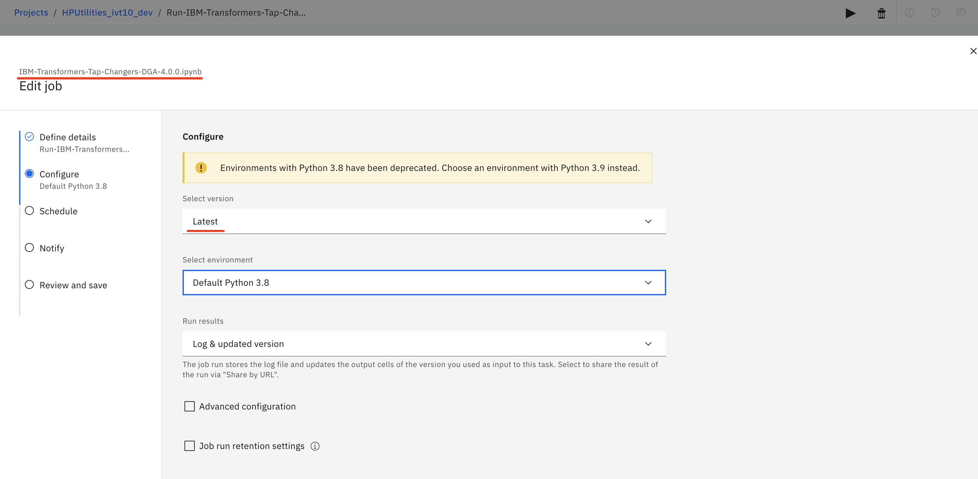Open the Select version dropdown showing Latest
The image size is (978, 479).
tap(424, 221)
